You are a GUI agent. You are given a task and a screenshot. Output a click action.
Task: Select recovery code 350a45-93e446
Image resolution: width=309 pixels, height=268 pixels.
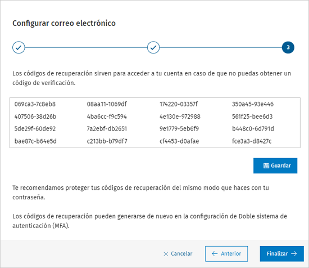click(x=253, y=104)
